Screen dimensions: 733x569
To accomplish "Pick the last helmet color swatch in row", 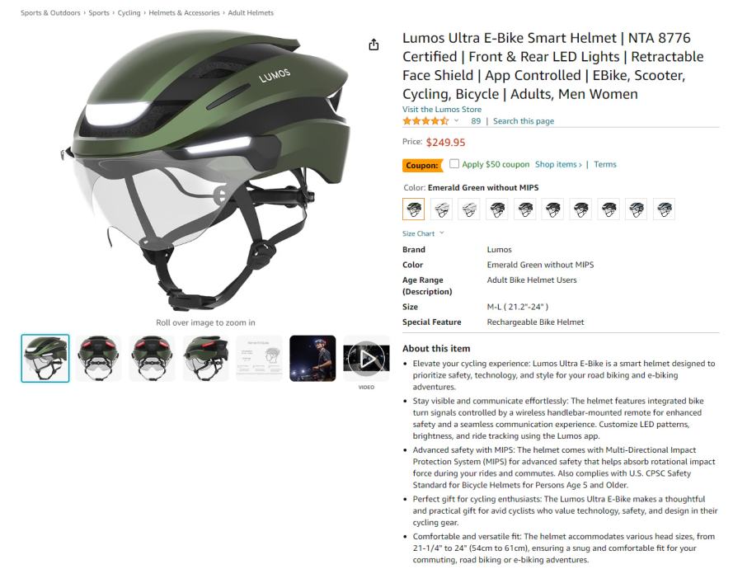I will tap(664, 209).
